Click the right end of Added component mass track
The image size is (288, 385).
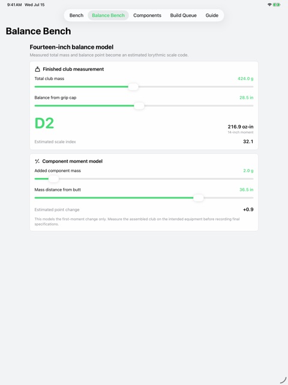252,179
